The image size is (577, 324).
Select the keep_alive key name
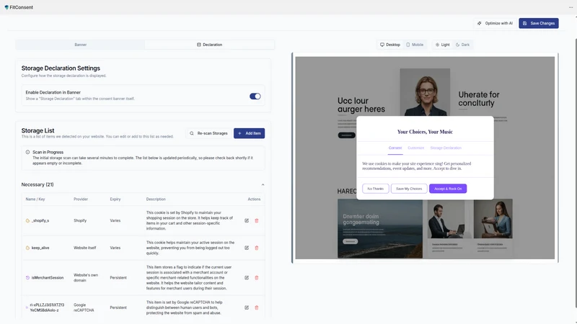[40, 248]
